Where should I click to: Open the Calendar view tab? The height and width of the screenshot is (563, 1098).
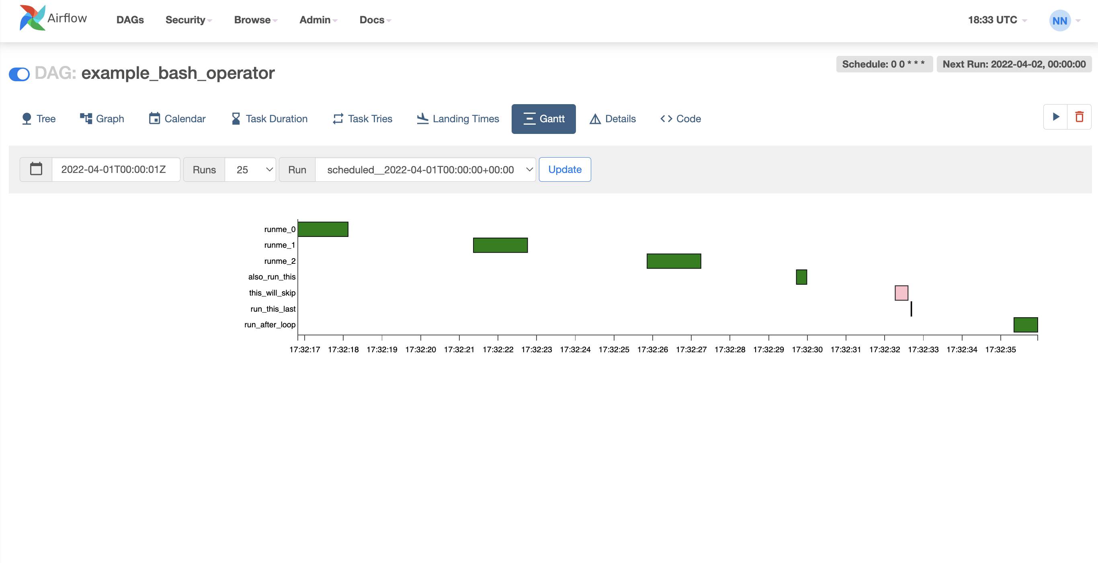[177, 119]
